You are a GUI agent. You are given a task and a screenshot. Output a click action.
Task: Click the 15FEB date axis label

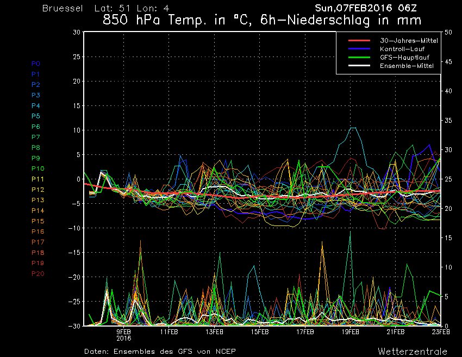coord(260,332)
